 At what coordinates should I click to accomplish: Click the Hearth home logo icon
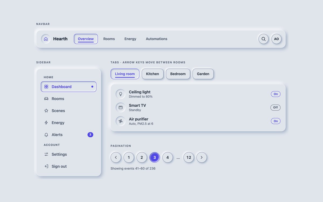tap(46, 39)
